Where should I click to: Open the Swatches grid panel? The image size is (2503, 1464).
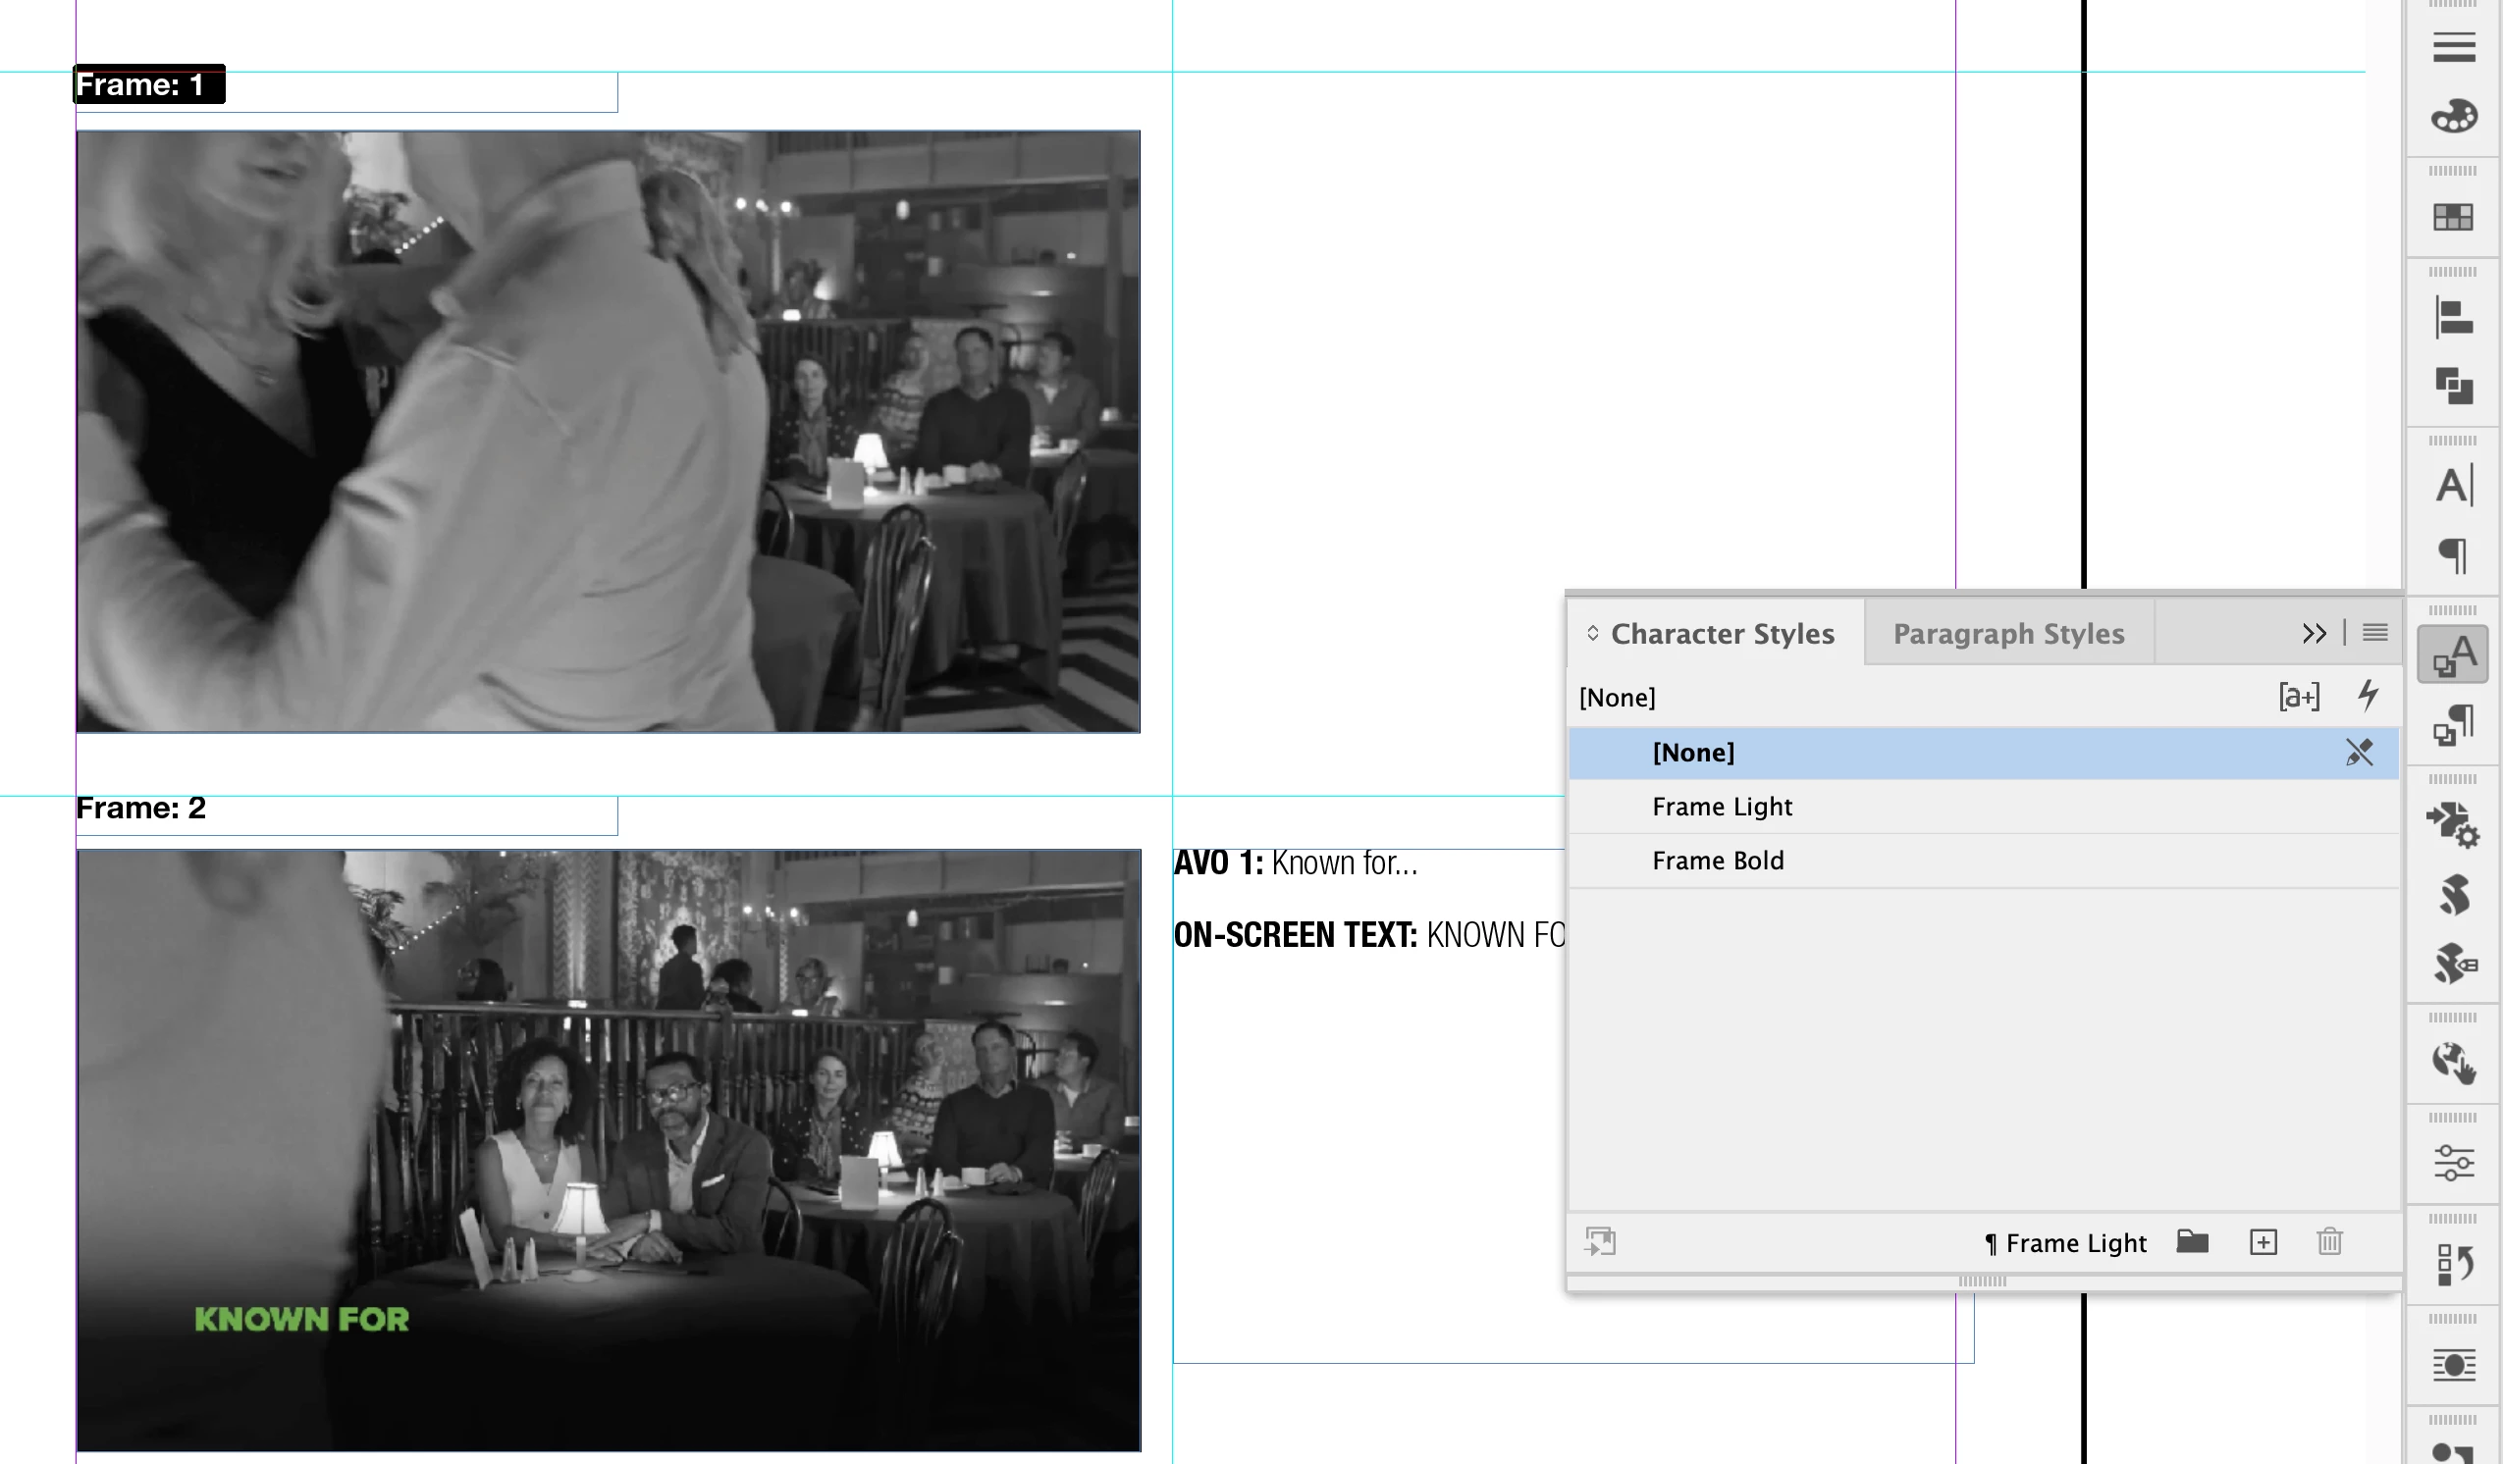[x=2453, y=217]
